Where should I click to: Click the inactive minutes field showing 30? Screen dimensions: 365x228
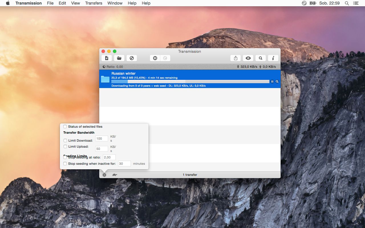tap(124, 164)
